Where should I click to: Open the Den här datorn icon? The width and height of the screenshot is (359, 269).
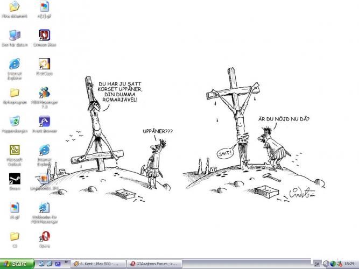coord(15,36)
